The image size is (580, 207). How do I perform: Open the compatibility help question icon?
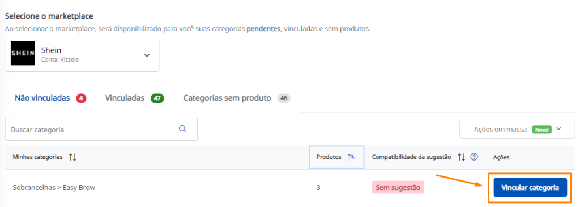coord(474,157)
